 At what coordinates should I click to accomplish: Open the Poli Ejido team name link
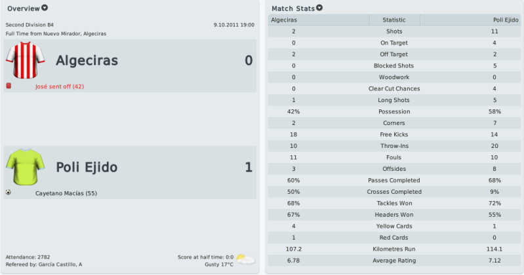pos(87,167)
